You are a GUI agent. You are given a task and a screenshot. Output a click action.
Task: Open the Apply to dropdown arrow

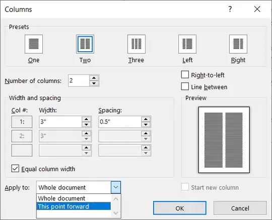[x=116, y=187]
